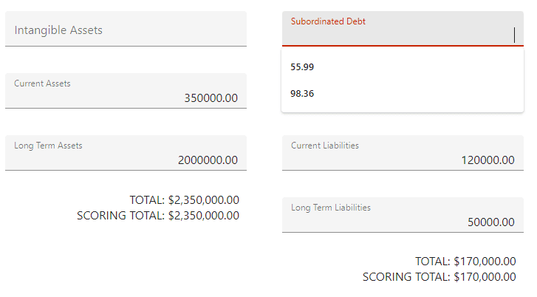537x297 pixels.
Task: Click the 120000.00 Current Liabilities value
Action: tap(488, 160)
